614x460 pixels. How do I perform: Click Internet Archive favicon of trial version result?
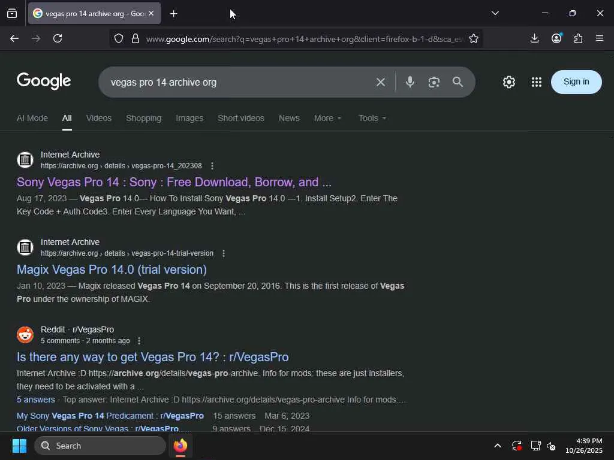(25, 247)
